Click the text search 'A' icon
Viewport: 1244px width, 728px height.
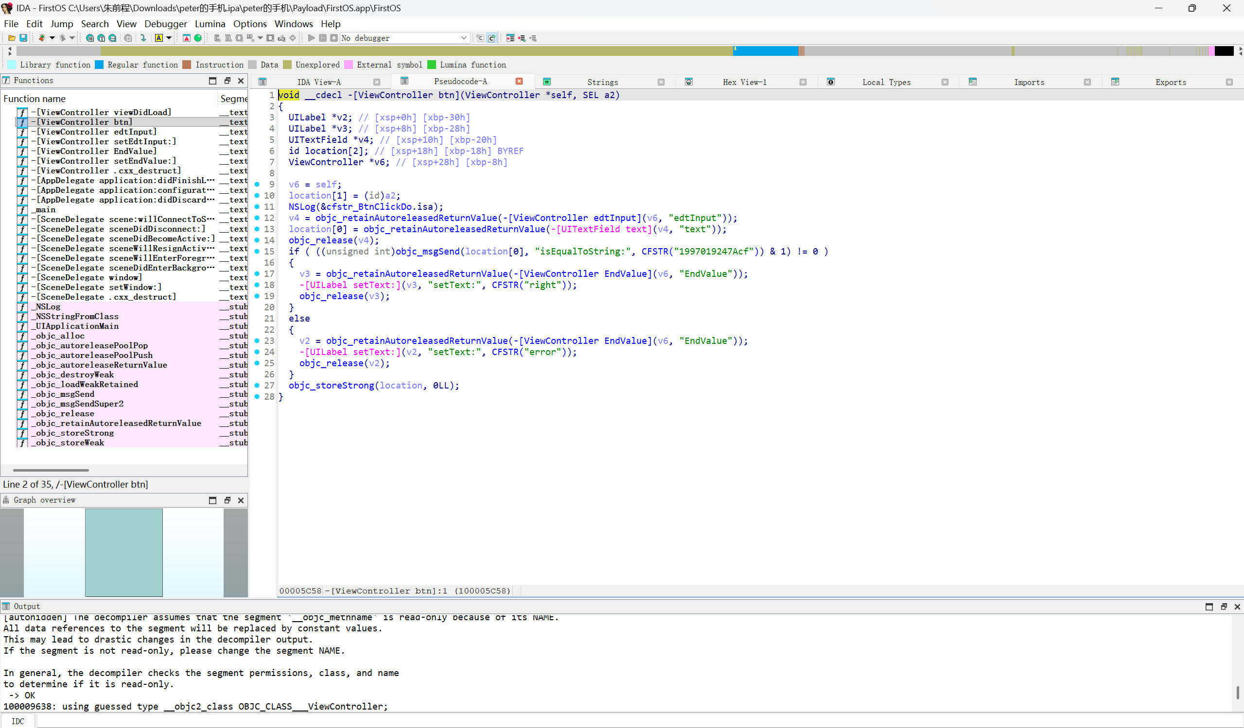point(159,38)
